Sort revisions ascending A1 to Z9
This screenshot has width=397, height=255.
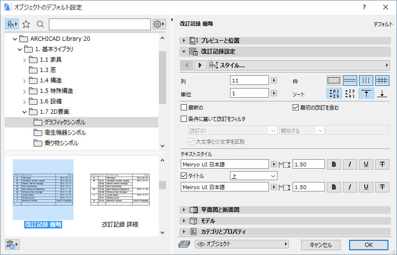tap(334, 93)
